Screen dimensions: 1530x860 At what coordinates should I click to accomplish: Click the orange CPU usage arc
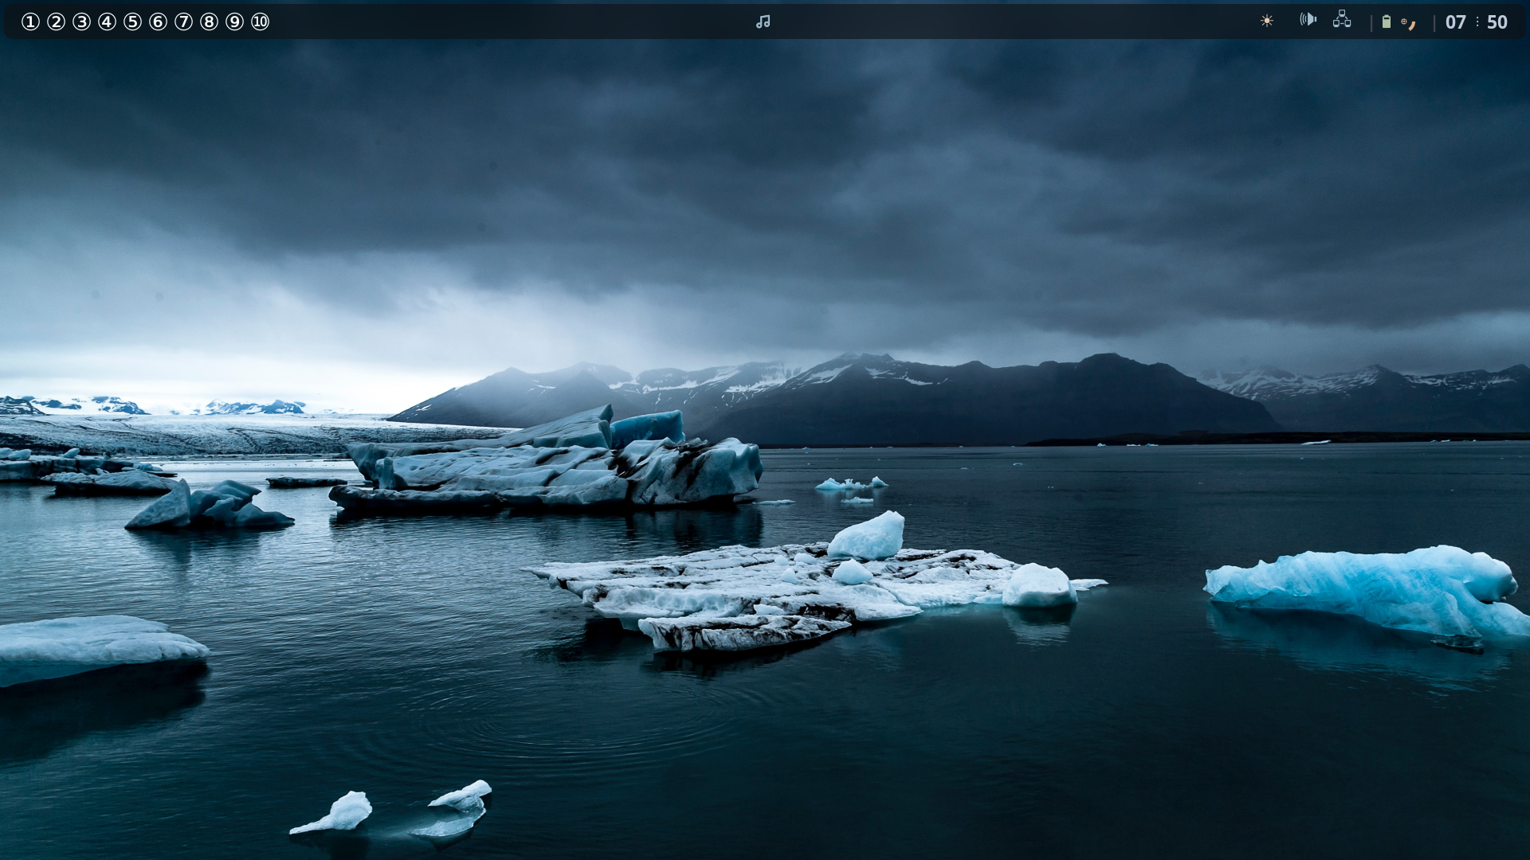pyautogui.click(x=1412, y=26)
